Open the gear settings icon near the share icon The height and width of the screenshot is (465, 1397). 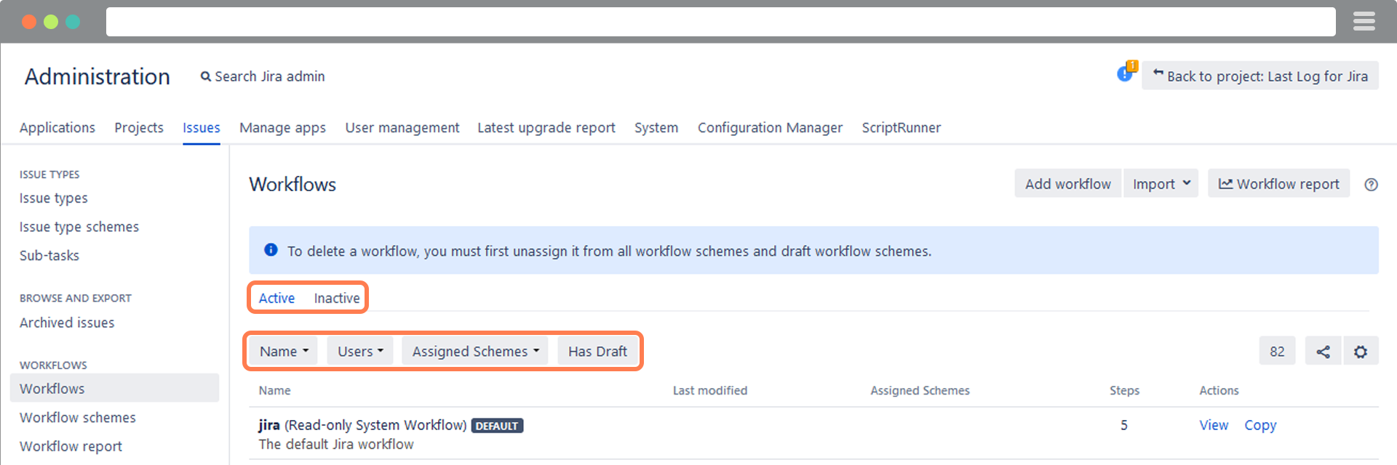point(1361,351)
